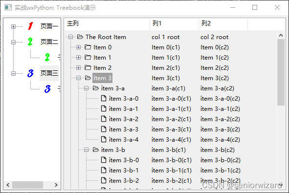Minimize the Treebook演示 window
The image size is (289, 193).
click(233, 7)
